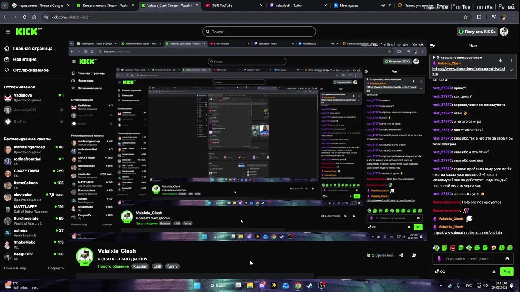Select the heart-eyes emote at row end
520x292 pixels.
(510, 247)
